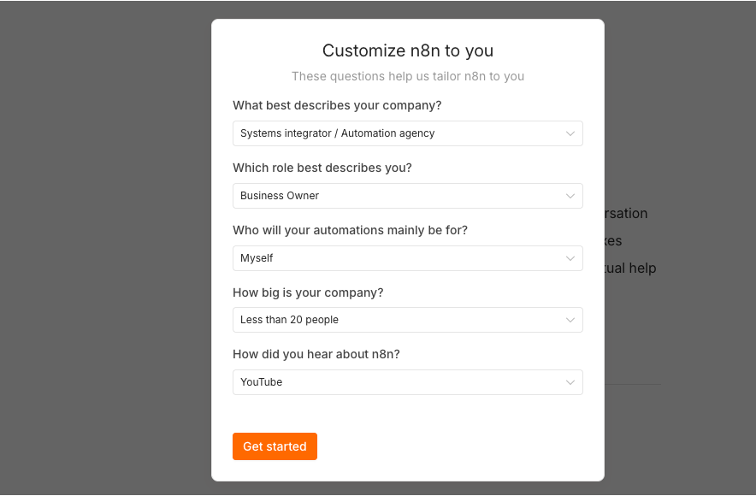Screen dimensions: 756x496
Task: Click the 'How big is your company?' label
Action: click(x=308, y=292)
